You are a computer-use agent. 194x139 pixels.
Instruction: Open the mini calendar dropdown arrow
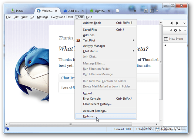tap(185, 30)
